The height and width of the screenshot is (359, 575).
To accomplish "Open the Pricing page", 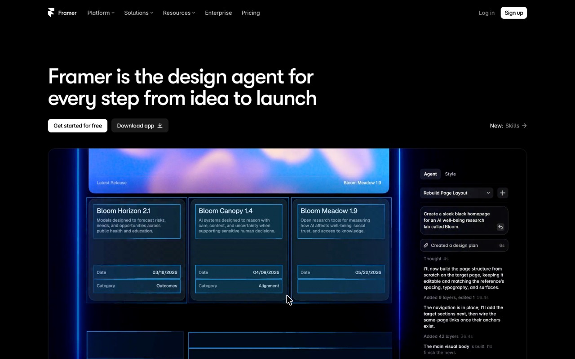I will tap(251, 13).
